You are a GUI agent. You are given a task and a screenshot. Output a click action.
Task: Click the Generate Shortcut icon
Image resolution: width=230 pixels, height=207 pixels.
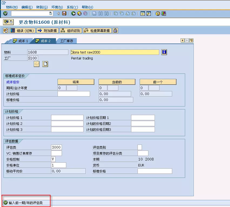click(x=149, y=14)
